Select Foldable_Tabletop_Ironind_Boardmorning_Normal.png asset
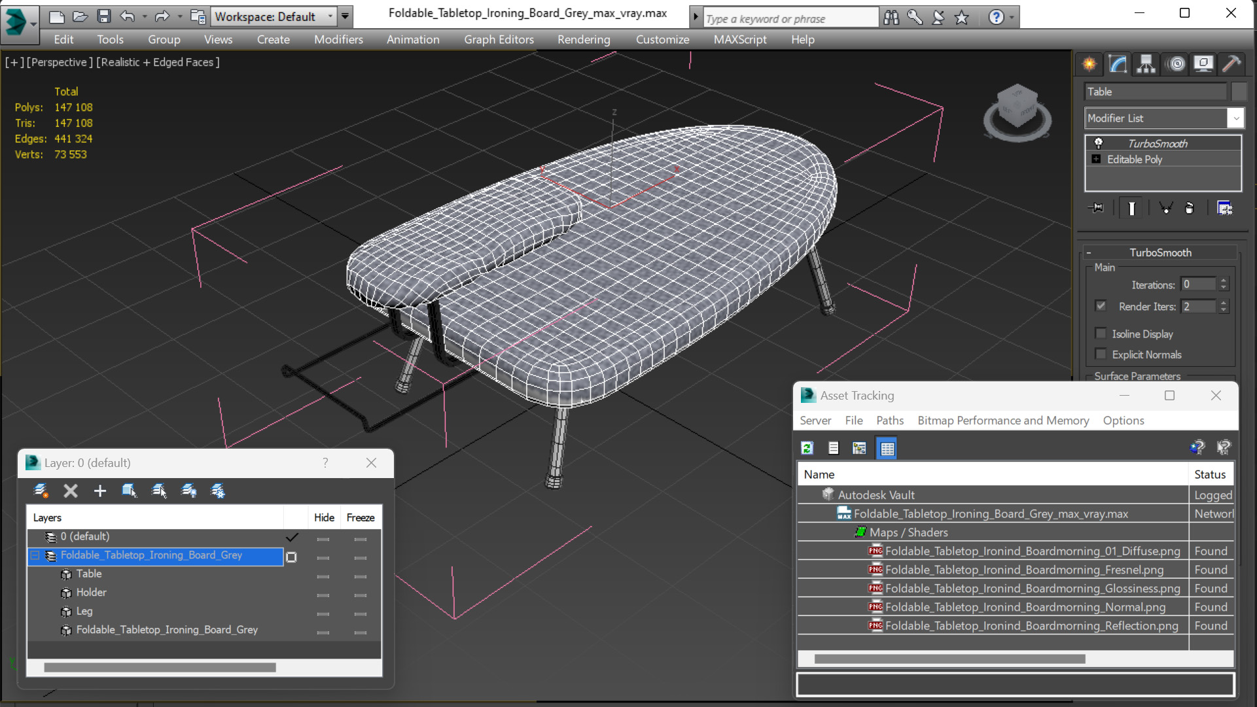This screenshot has width=1257, height=707. (x=1025, y=607)
